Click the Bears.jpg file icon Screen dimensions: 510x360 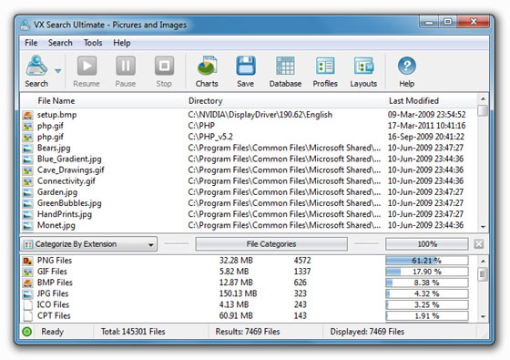(27, 148)
